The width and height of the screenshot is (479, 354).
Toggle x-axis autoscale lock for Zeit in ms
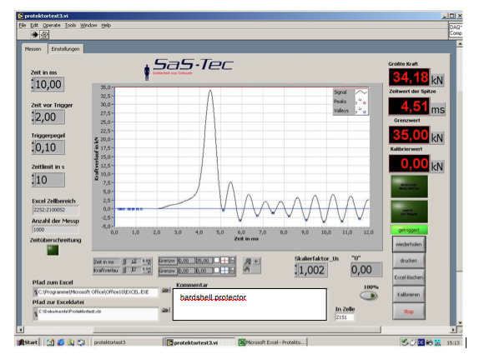[124, 262]
